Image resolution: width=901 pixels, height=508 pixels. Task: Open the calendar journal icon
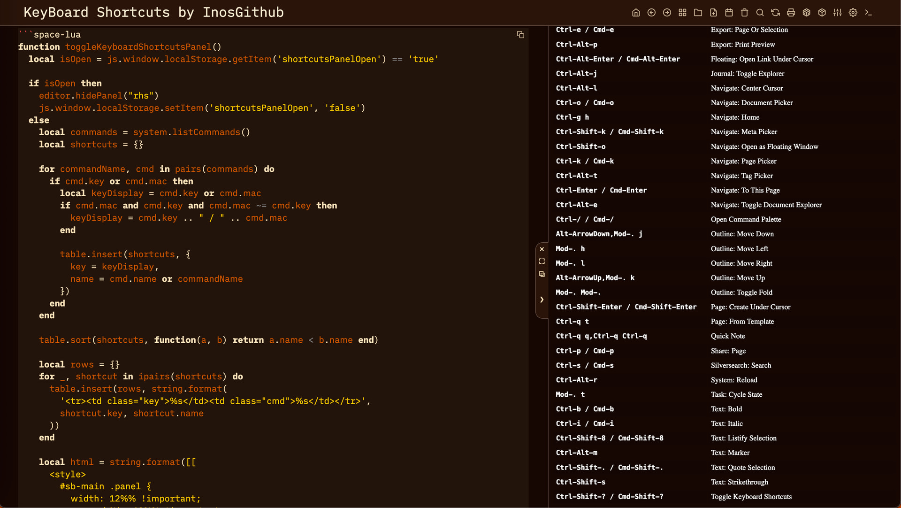729,13
